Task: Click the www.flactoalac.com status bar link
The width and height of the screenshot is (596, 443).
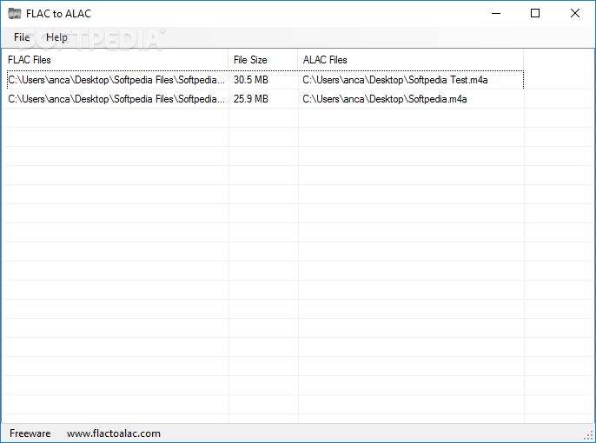Action: [114, 433]
